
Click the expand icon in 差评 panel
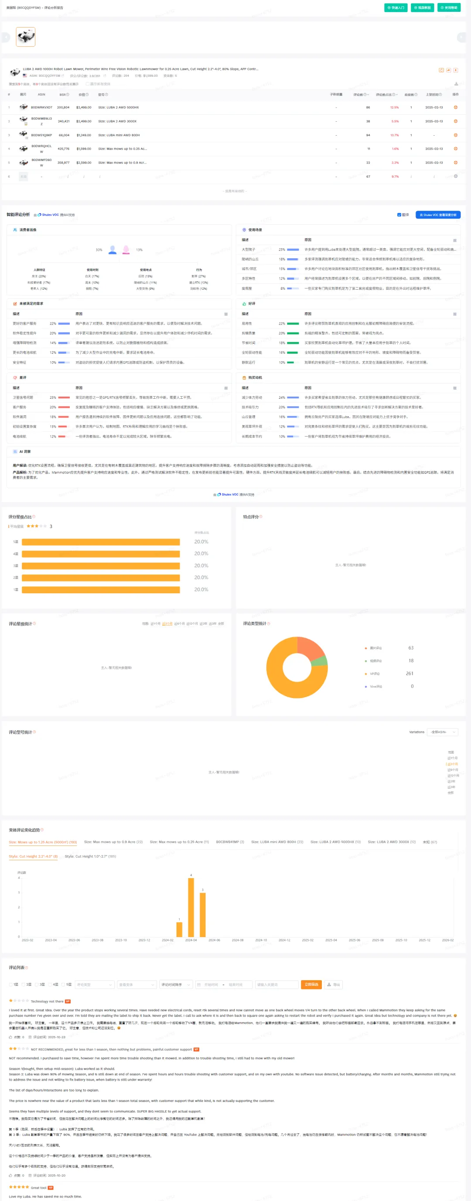click(226, 388)
